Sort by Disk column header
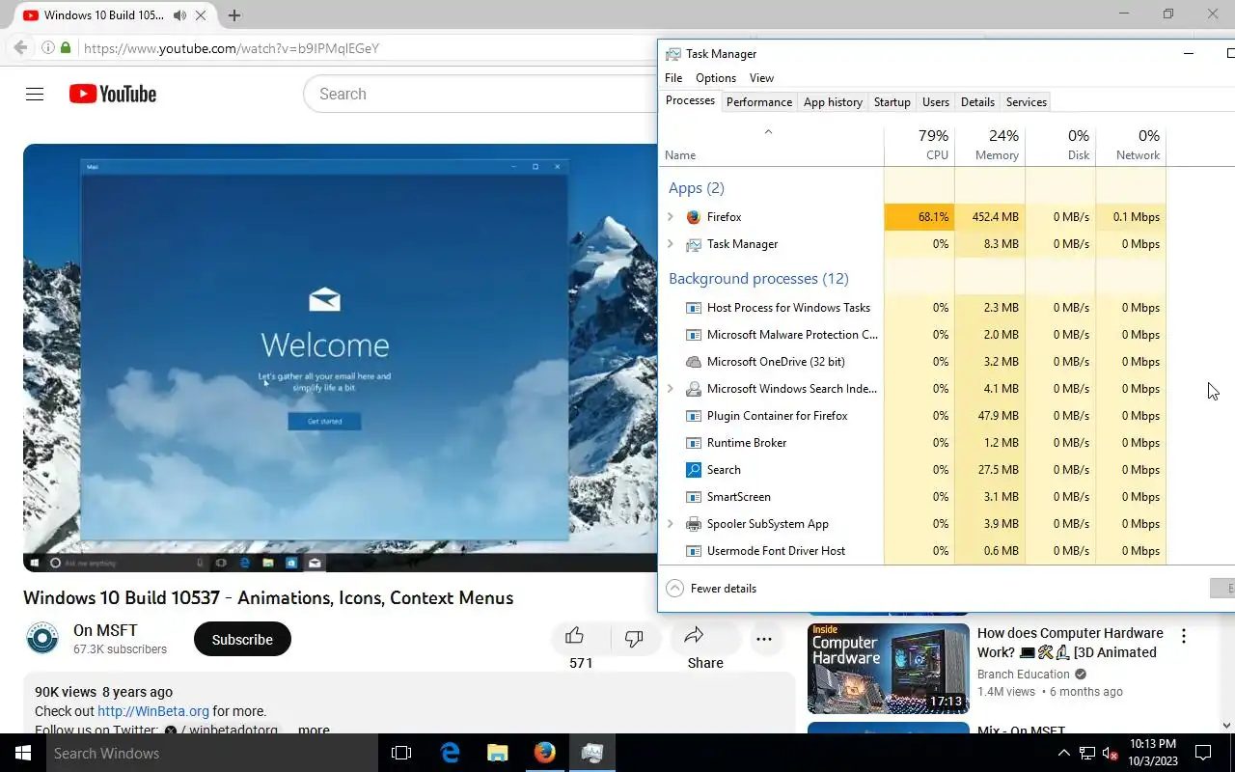 (x=1060, y=145)
